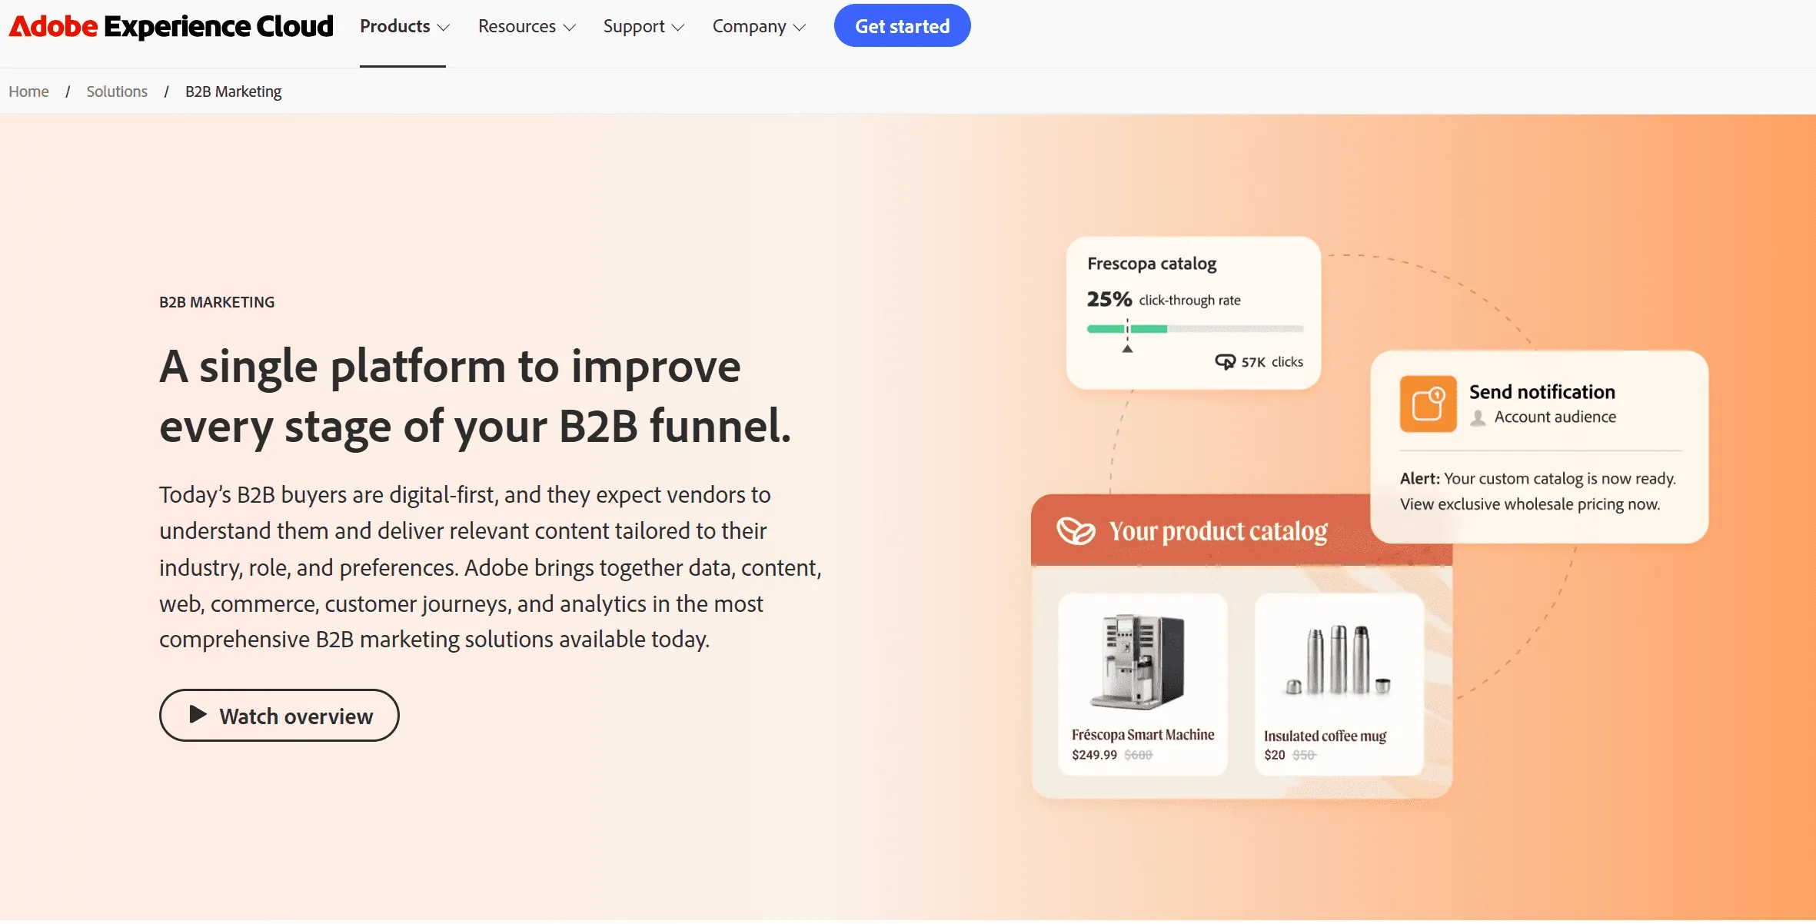Image resolution: width=1816 pixels, height=924 pixels.
Task: Open the Resources menu
Action: [527, 26]
